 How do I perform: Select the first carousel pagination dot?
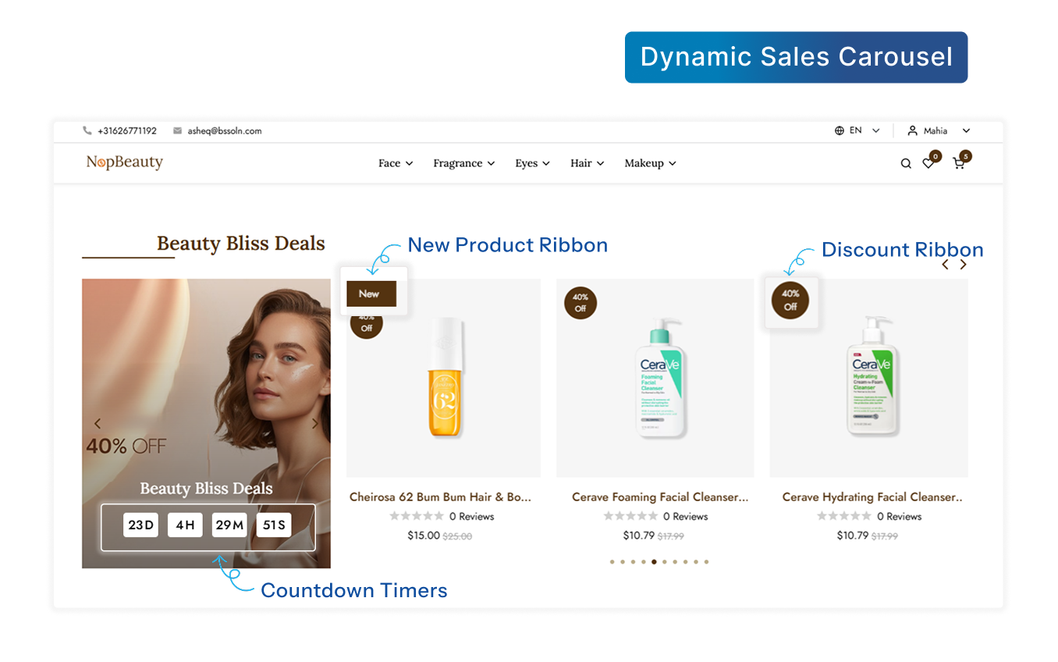click(612, 561)
